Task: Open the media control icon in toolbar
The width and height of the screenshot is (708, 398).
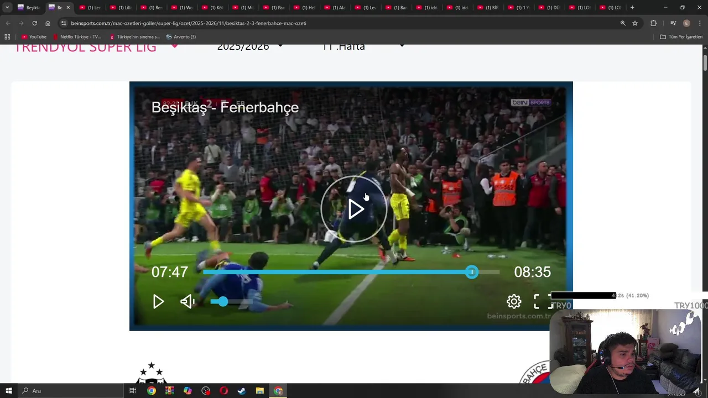Action: (673, 23)
